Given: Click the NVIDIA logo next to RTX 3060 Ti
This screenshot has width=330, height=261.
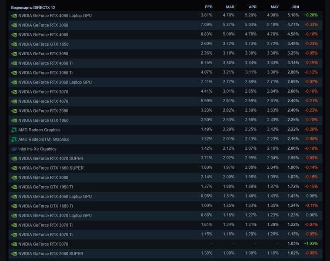Looking at the screenshot, I should (14, 73).
